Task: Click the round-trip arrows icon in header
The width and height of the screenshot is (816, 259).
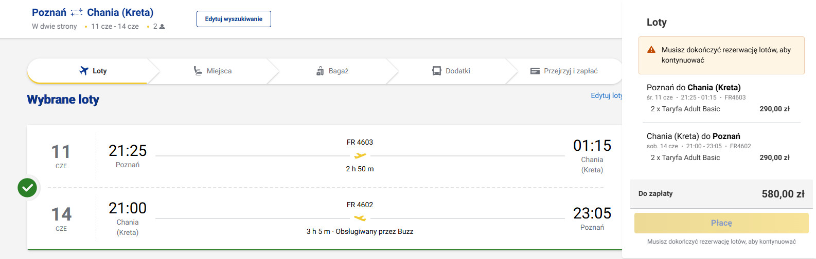Action: 77,12
